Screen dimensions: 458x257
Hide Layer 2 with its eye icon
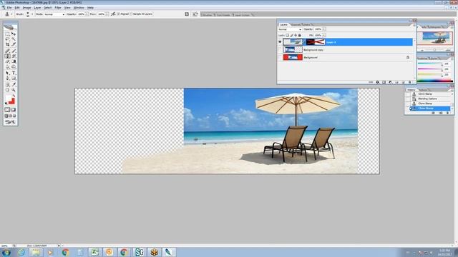280,42
